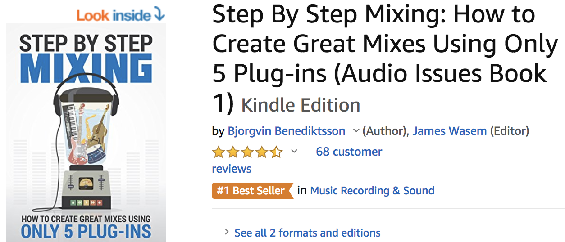This screenshot has width=565, height=242.
Task: Open the James Wasem editor link
Action: coord(449,131)
